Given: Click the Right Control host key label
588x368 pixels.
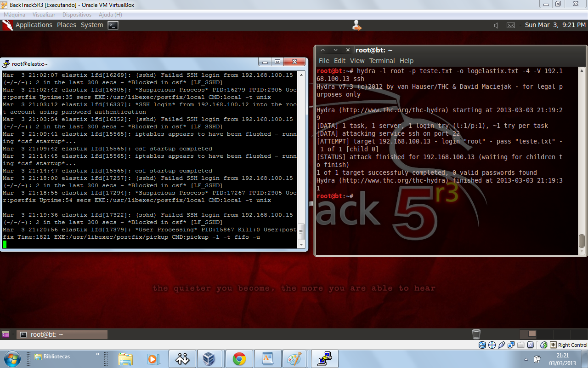Looking at the screenshot, I should [572, 345].
